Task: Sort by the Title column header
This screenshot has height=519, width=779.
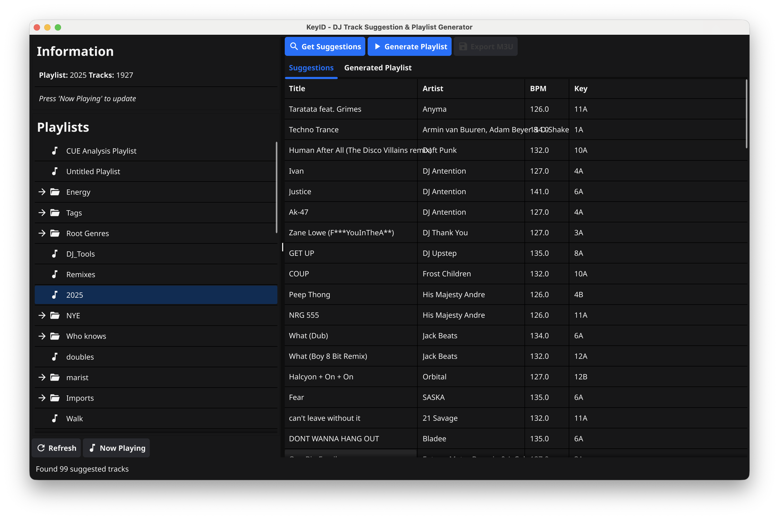Action: click(351, 88)
